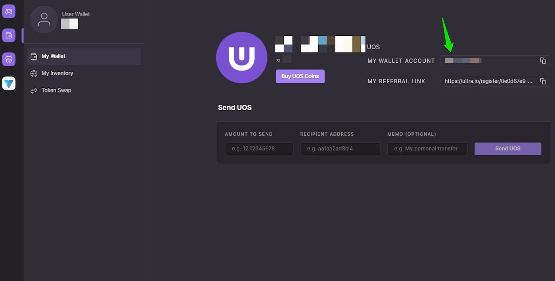Click the Send UOS button
Screen dimensions: 555x281
(x=508, y=149)
